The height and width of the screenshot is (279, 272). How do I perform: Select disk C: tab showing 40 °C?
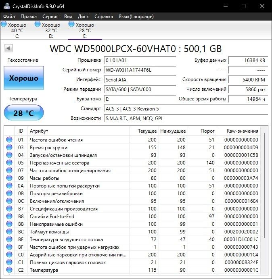coord(17,30)
